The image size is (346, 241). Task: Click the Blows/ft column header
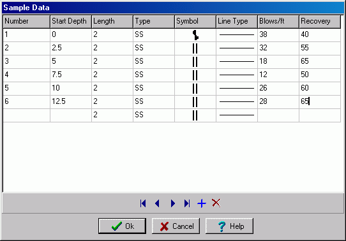pyautogui.click(x=278, y=22)
